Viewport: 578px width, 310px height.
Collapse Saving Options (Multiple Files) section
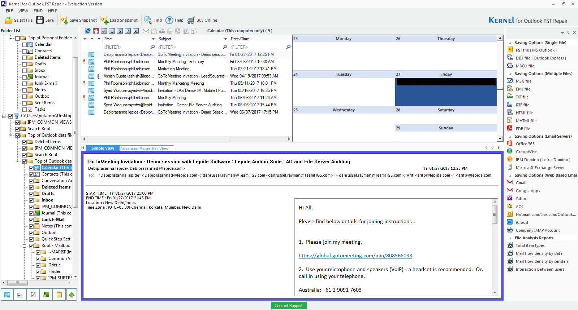(510, 74)
